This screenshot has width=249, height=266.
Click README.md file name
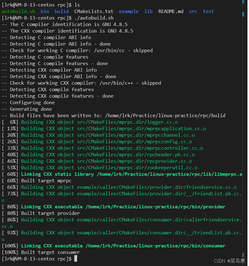[x=171, y=11]
